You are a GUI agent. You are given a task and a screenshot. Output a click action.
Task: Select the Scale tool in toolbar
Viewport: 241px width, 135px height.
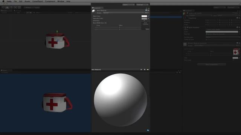coord(15,7)
